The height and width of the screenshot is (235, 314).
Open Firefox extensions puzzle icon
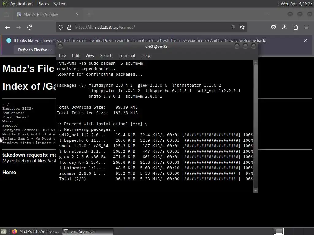click(x=296, y=27)
